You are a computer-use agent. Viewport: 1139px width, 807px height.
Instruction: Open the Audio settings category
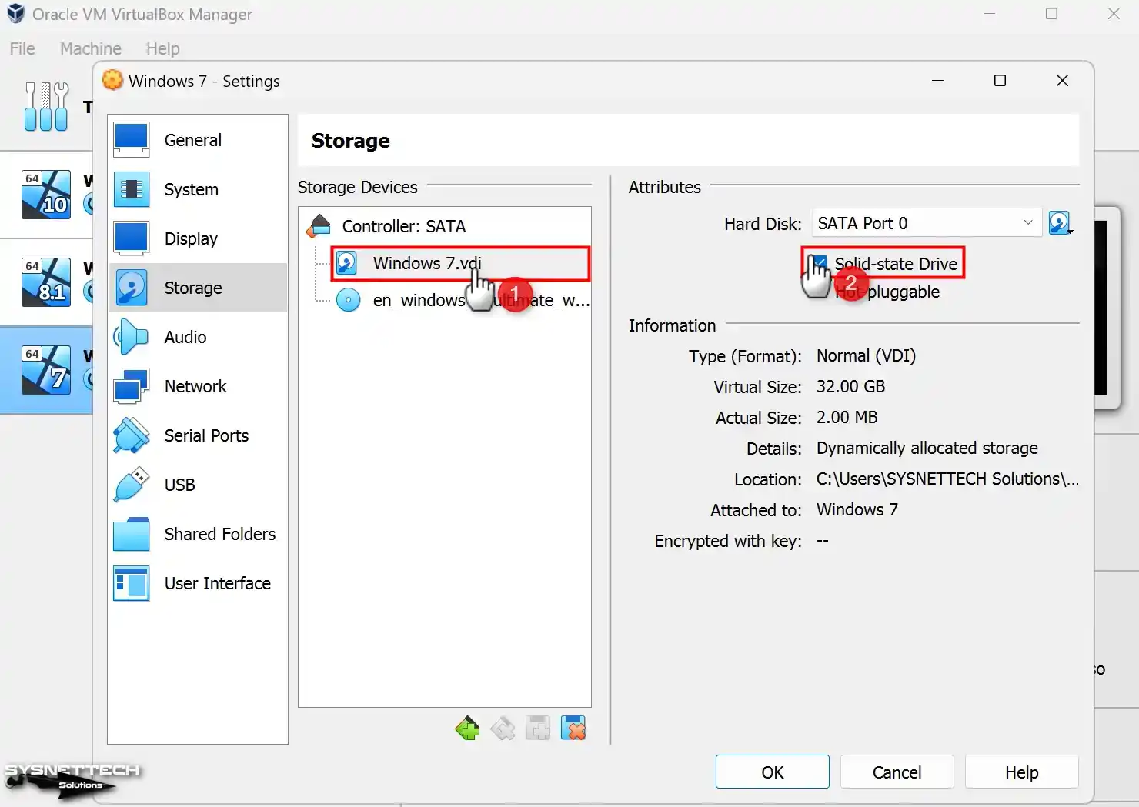tap(198, 337)
